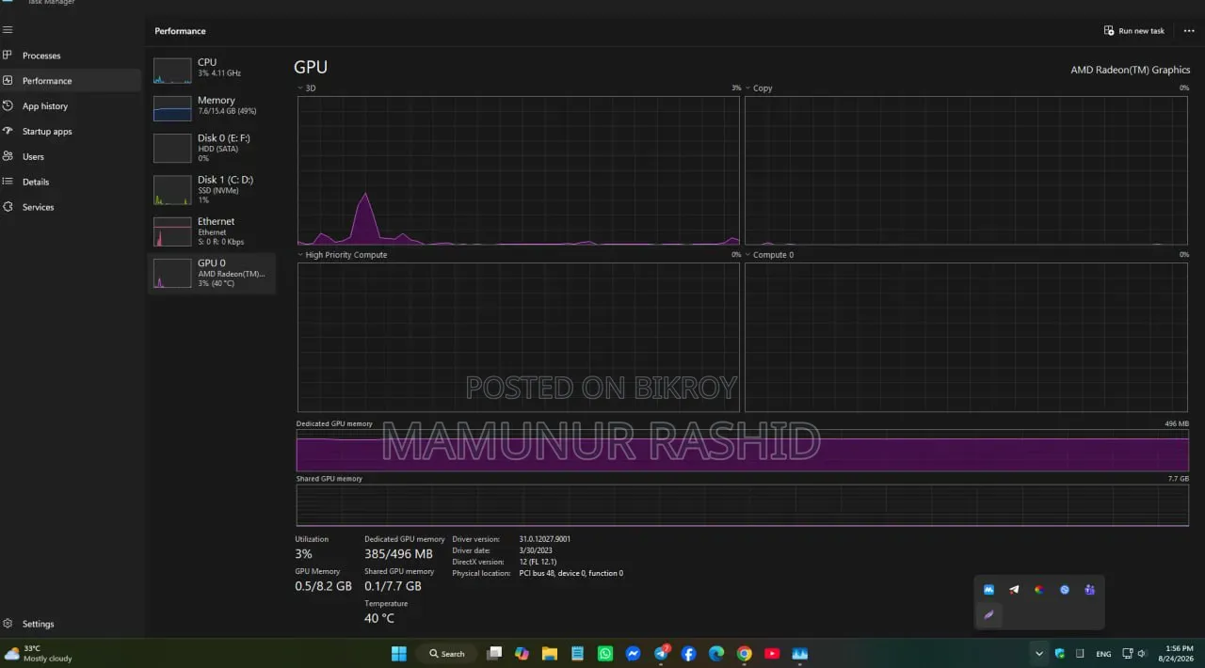
Task: Click driver version 31.0.12027.9001 text
Action: 544,539
